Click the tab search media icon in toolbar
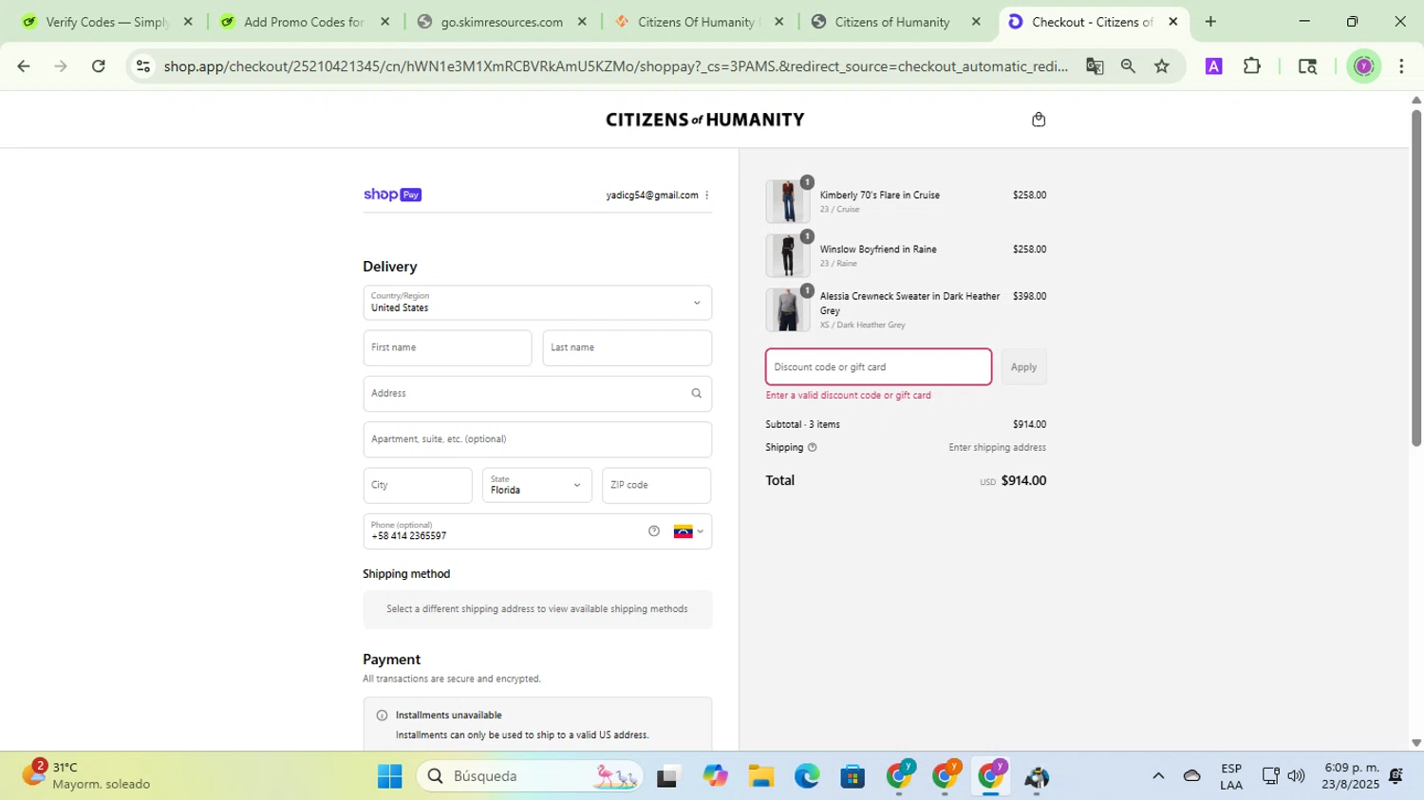This screenshot has height=800, width=1424. (1307, 66)
